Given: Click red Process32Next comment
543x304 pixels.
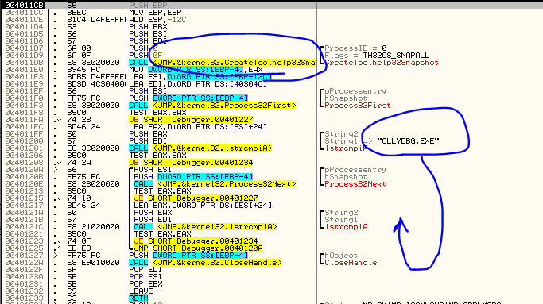Looking at the screenshot, I should [x=355, y=184].
